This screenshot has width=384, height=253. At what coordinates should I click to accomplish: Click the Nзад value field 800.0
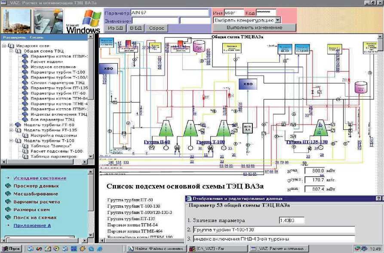[315, 171]
